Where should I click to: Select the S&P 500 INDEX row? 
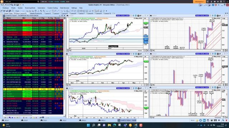(33, 39)
